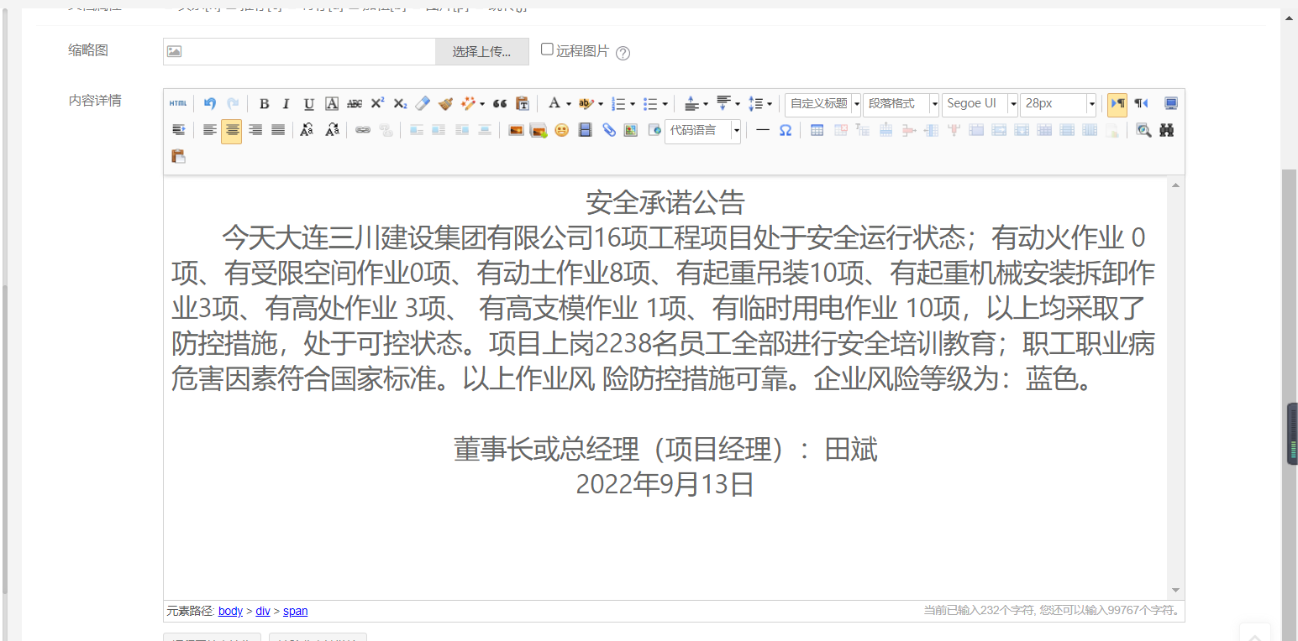Viewport: 1298px width, 641px height.
Task: Insert a single image
Action: coord(516,130)
